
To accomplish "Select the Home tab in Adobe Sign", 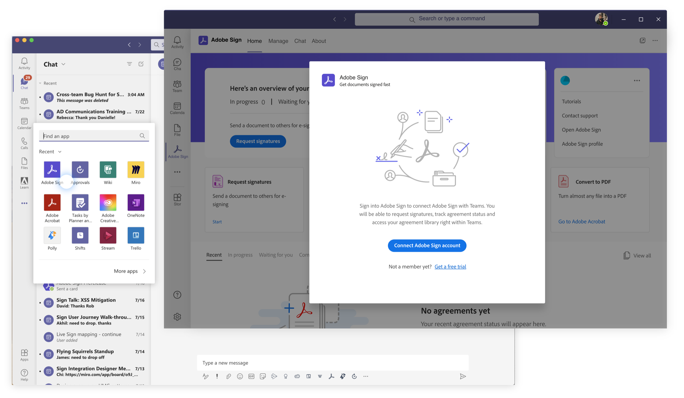I will coord(255,41).
